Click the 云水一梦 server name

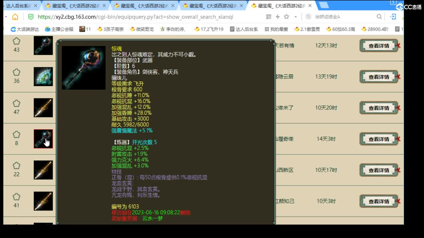point(152,218)
